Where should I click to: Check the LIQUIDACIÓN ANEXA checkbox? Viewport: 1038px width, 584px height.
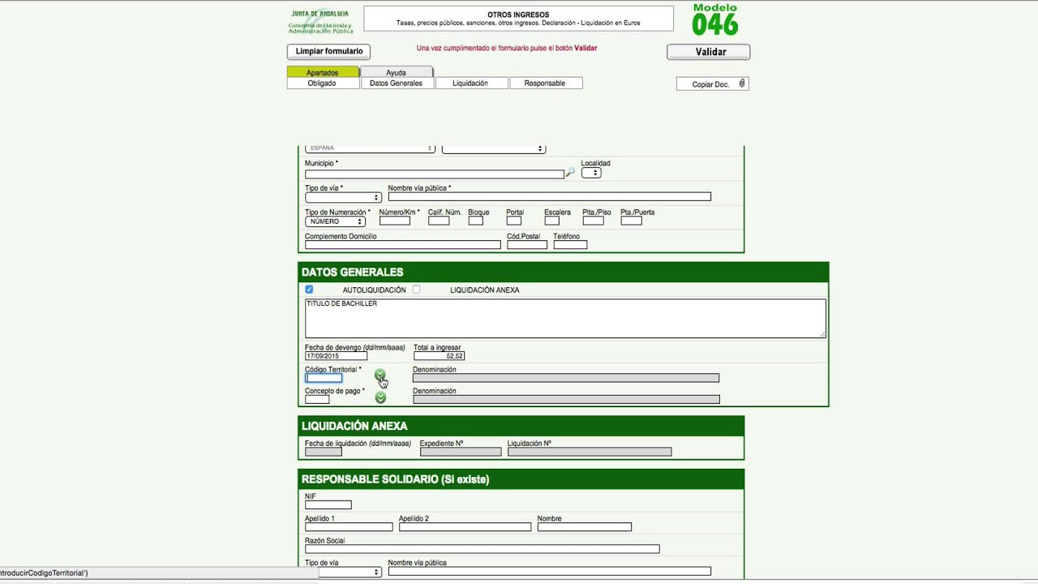coord(416,290)
